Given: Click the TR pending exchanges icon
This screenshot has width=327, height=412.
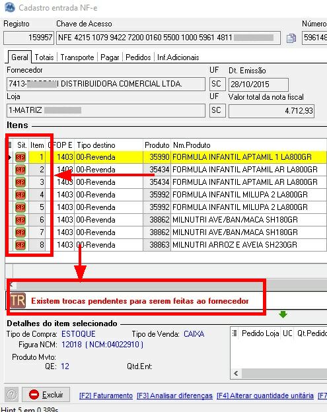Looking at the screenshot, I should point(18,300).
